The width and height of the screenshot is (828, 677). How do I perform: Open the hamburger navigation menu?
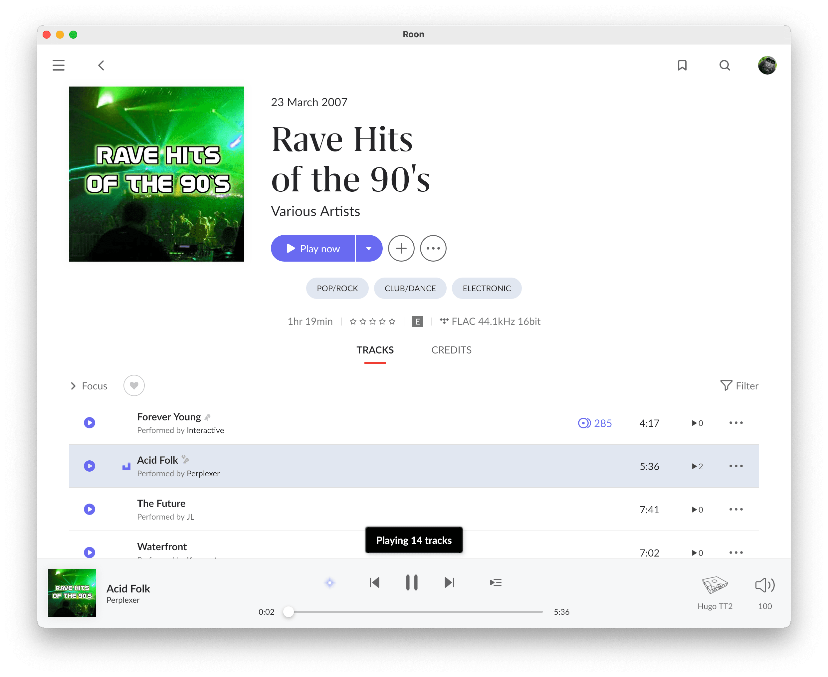[x=59, y=65]
